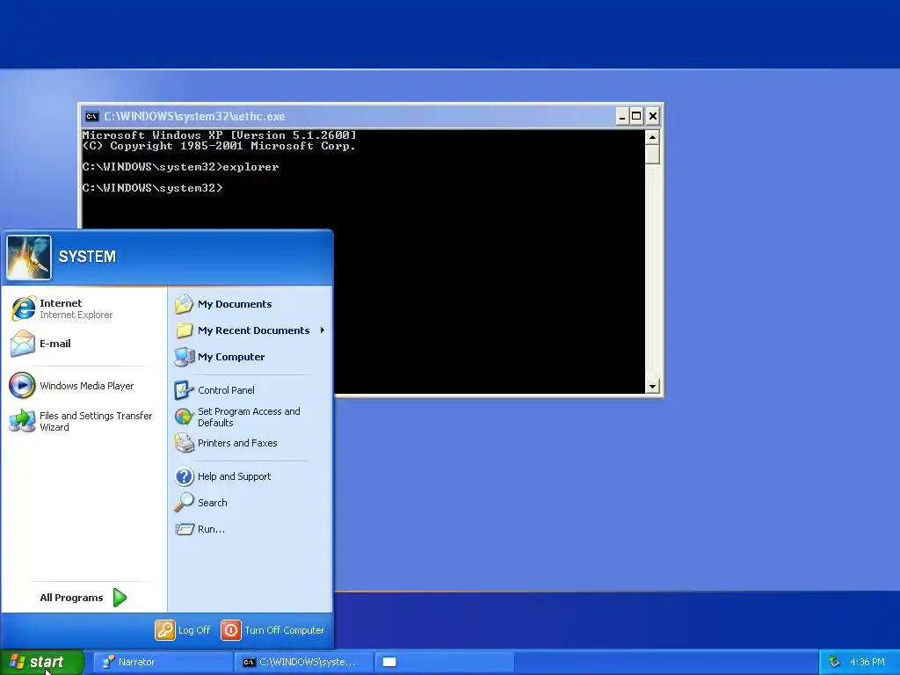Open Printers and Faxes icon
Screen dimensions: 900x675
[x=185, y=443]
